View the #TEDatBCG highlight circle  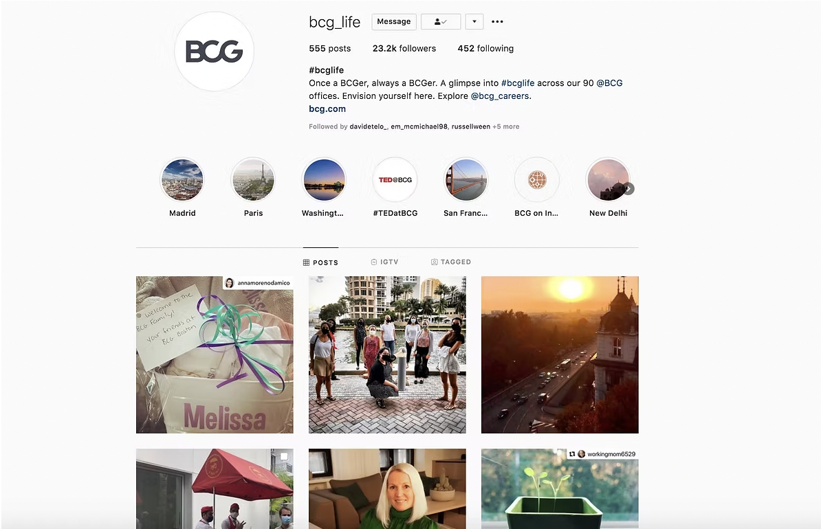(x=395, y=180)
